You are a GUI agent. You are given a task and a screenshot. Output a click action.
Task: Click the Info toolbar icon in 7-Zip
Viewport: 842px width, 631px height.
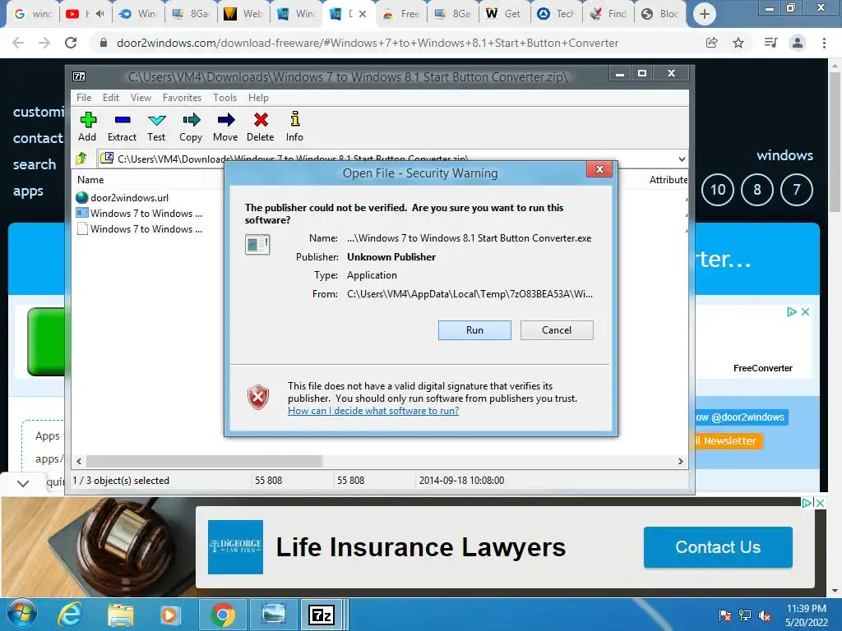pos(294,127)
